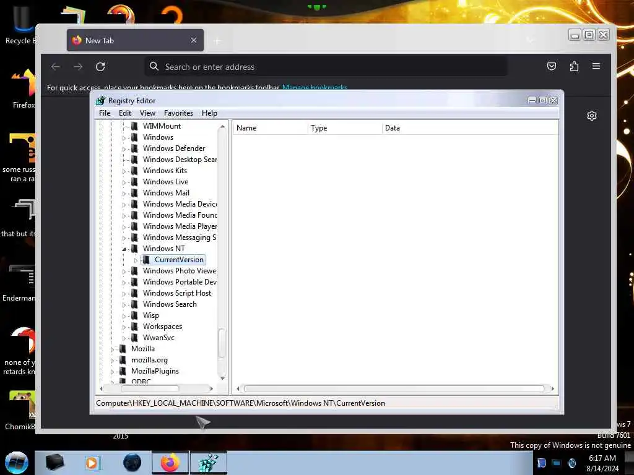Select the Wisp key

pyautogui.click(x=151, y=315)
